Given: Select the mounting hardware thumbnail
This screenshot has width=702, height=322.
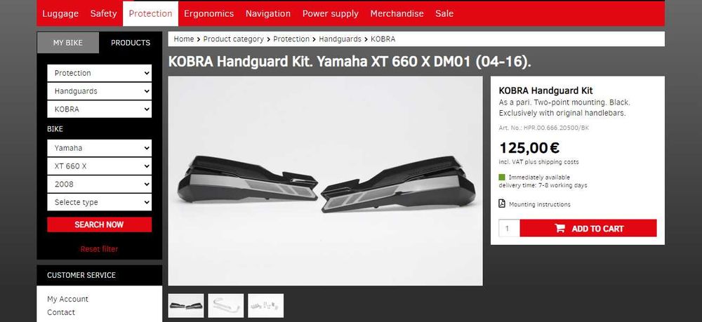Looking at the screenshot, I should tap(266, 305).
